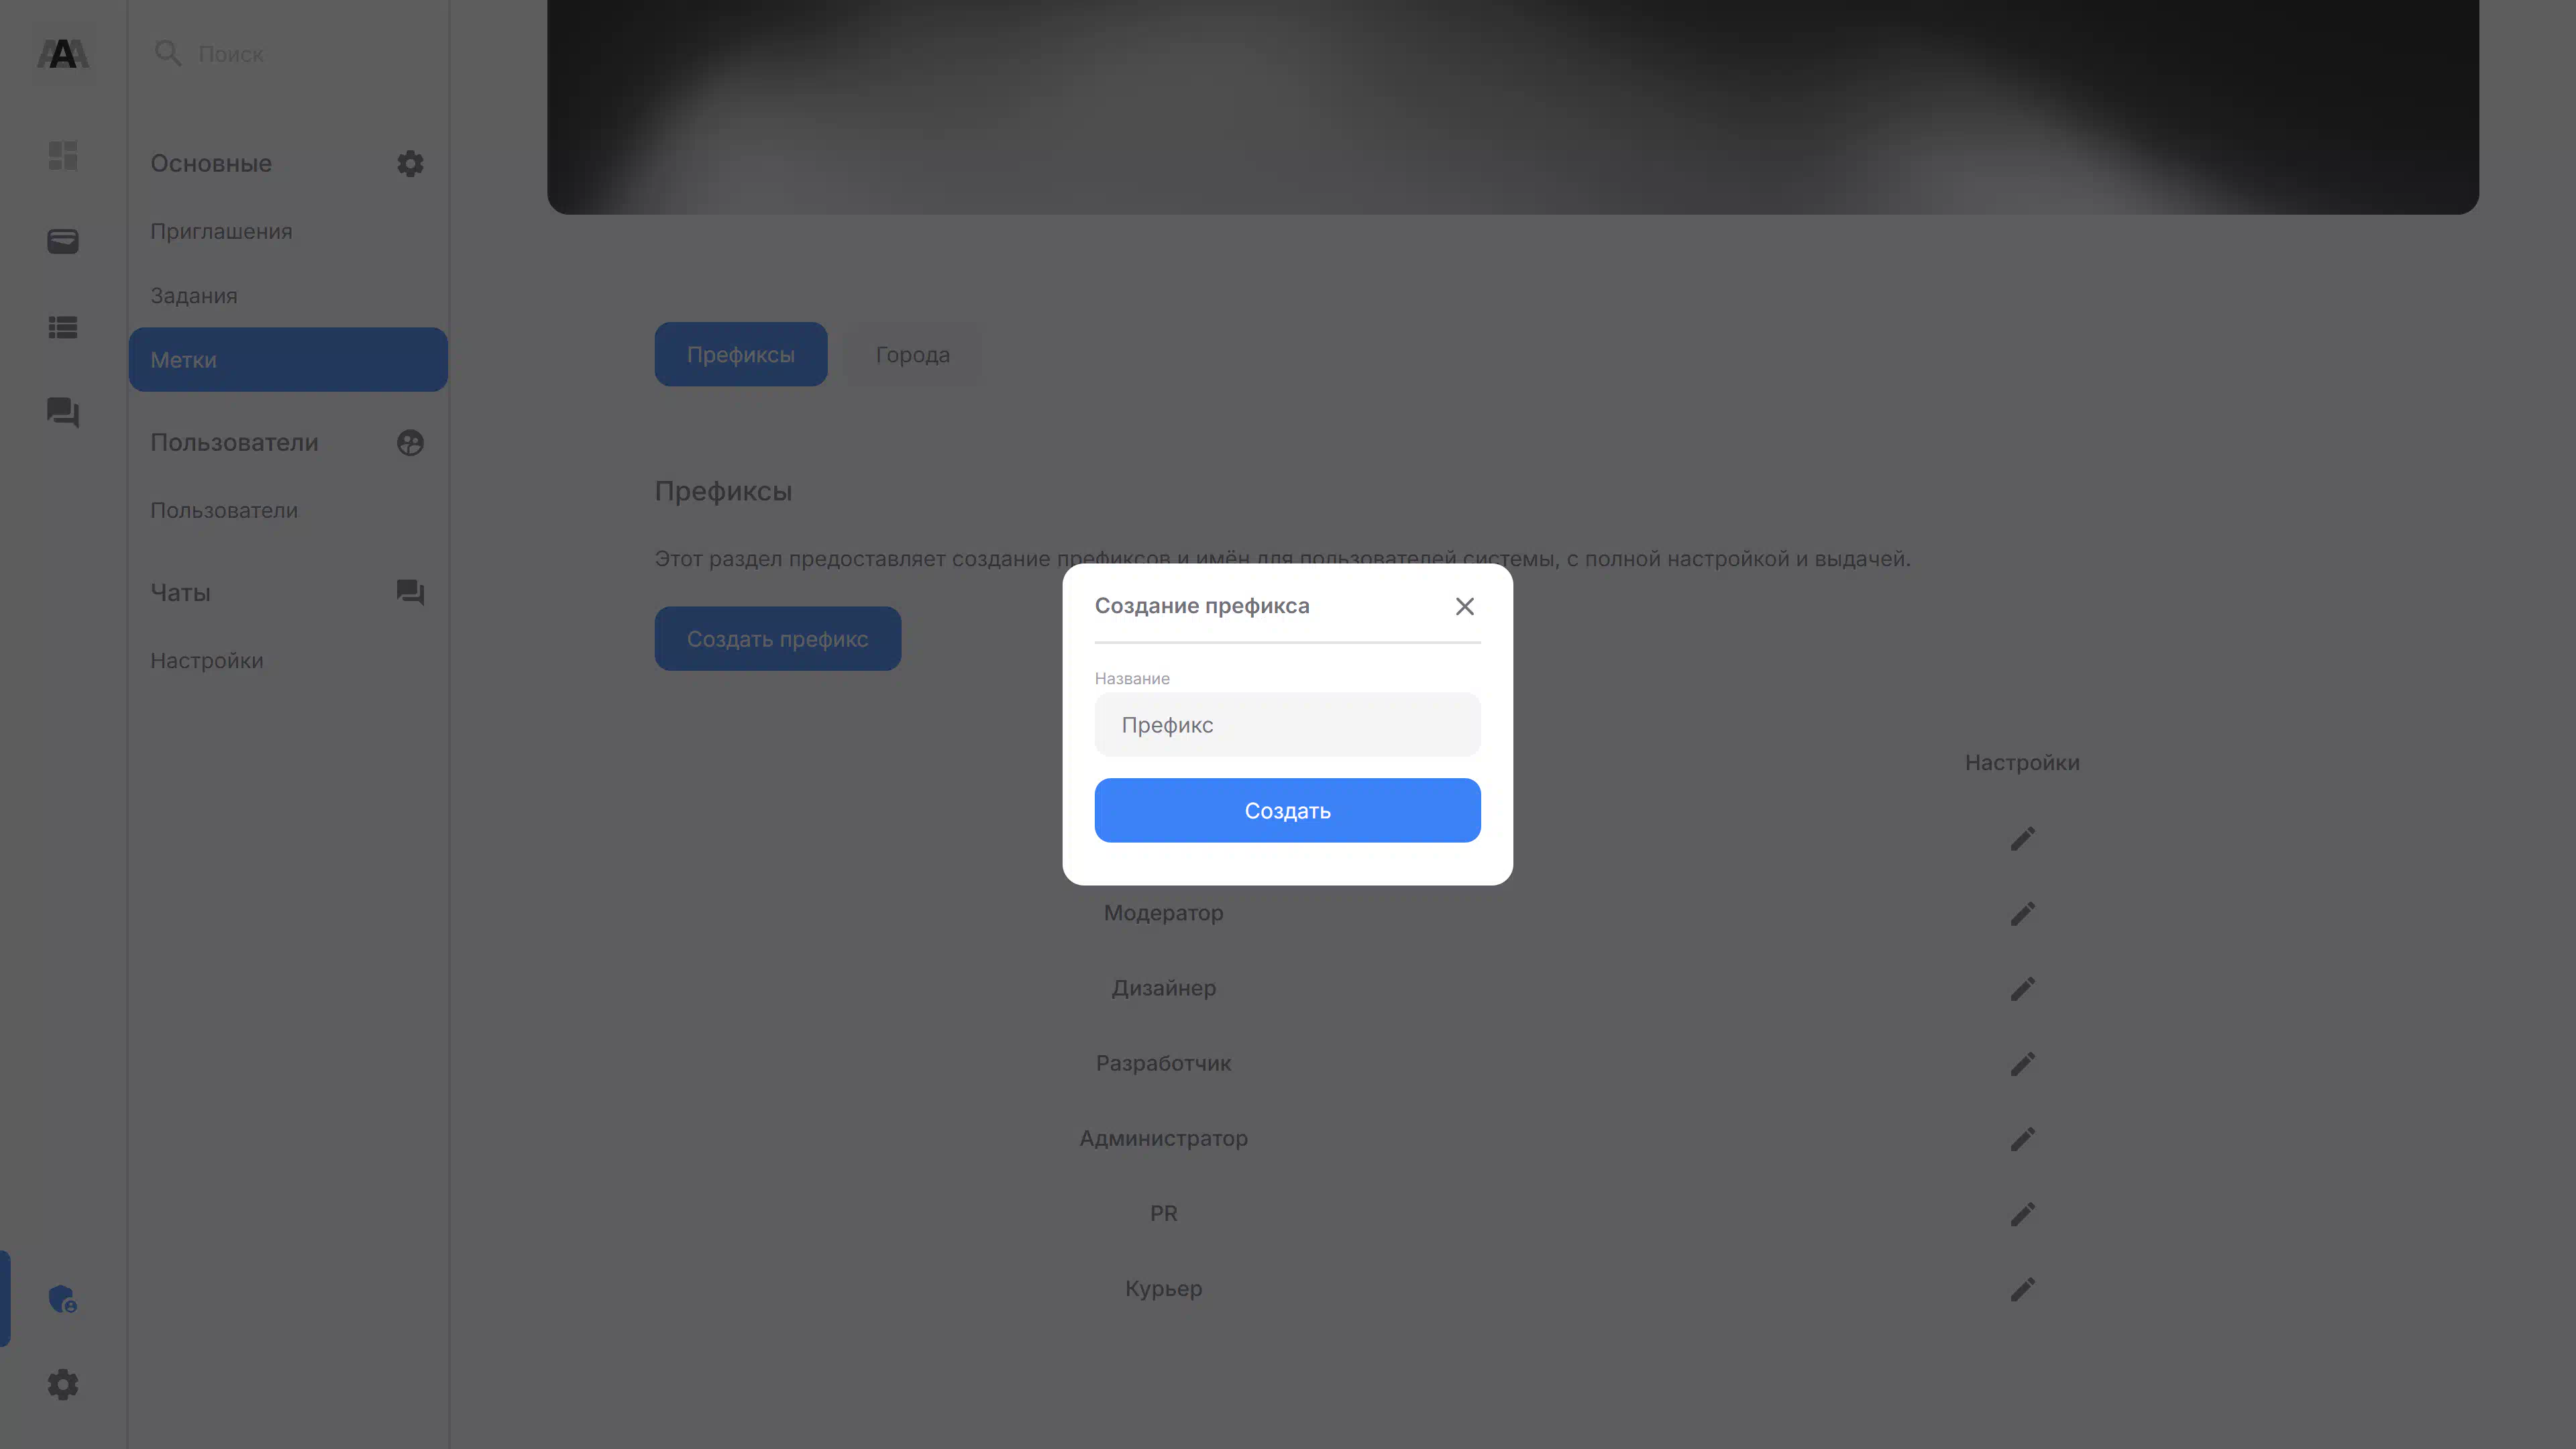The width and height of the screenshot is (2576, 1449).
Task: Click pencil icon for Администратор row
Action: 2022,1139
